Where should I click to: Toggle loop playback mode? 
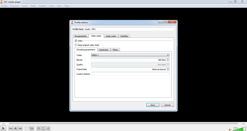pos(43,128)
